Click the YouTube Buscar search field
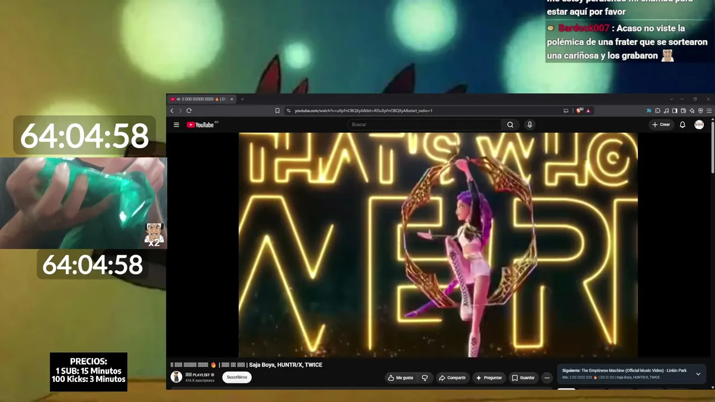This screenshot has width=715, height=402. [x=425, y=125]
